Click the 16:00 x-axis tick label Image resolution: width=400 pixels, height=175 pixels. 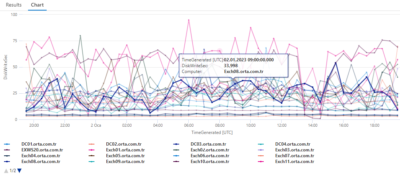click(x=344, y=125)
